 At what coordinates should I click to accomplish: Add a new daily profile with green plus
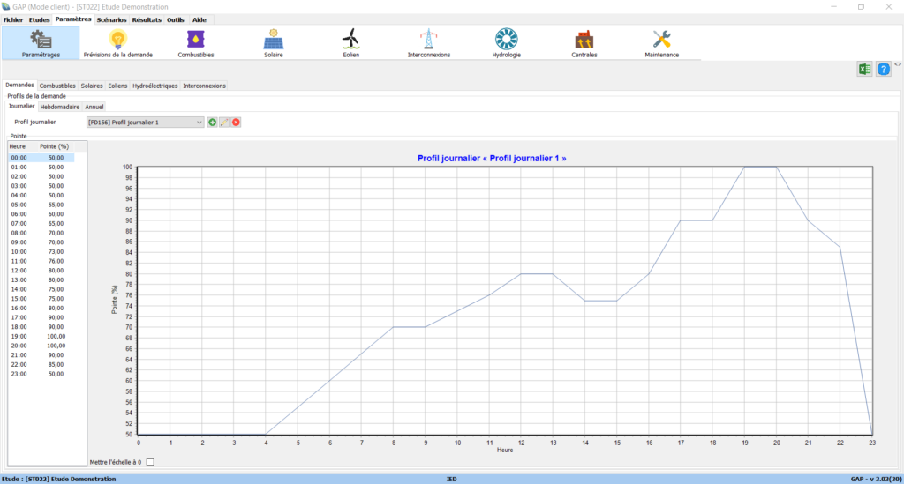[x=213, y=122]
